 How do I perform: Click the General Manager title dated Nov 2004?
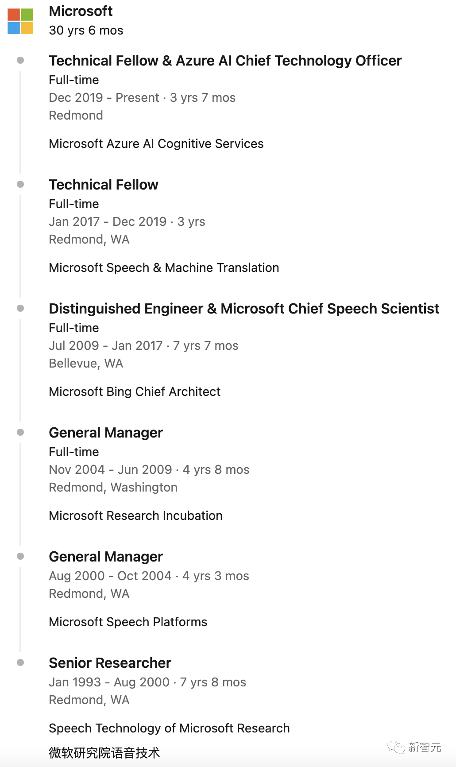pos(106,433)
